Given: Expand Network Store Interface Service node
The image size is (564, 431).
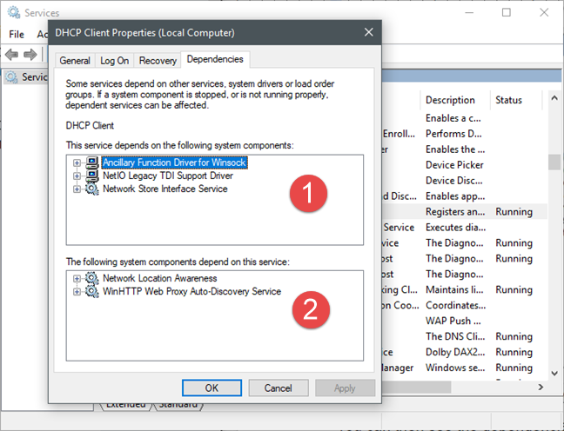Looking at the screenshot, I should coord(77,189).
